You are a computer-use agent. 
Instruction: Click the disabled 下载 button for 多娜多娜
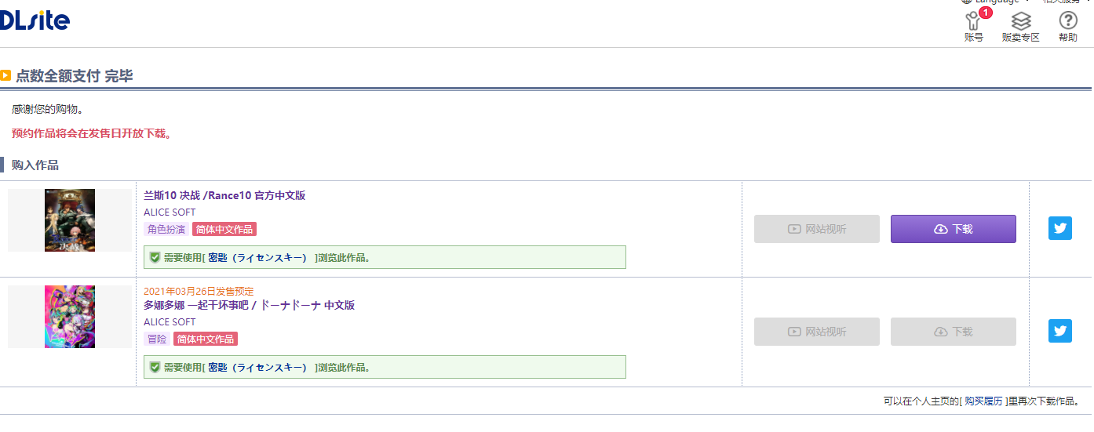tap(954, 332)
